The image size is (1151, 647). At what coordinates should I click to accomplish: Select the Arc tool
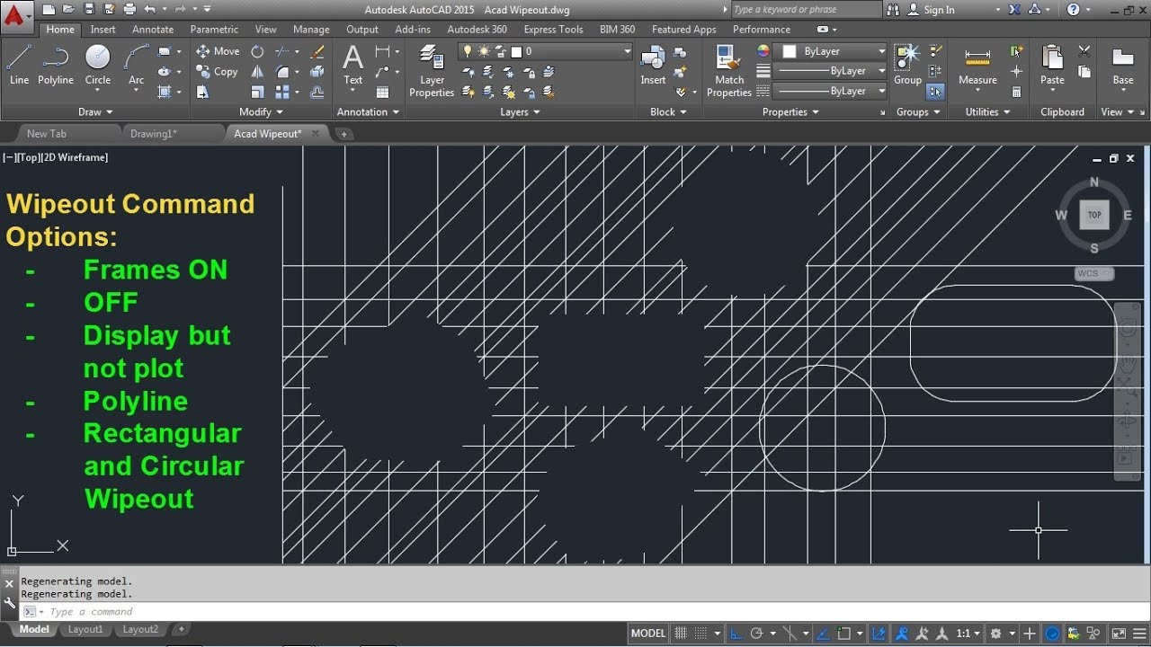click(136, 65)
